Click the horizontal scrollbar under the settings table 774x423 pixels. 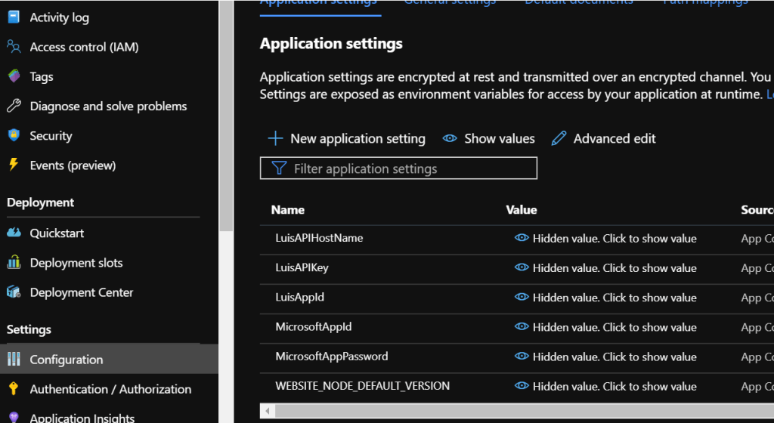514,411
